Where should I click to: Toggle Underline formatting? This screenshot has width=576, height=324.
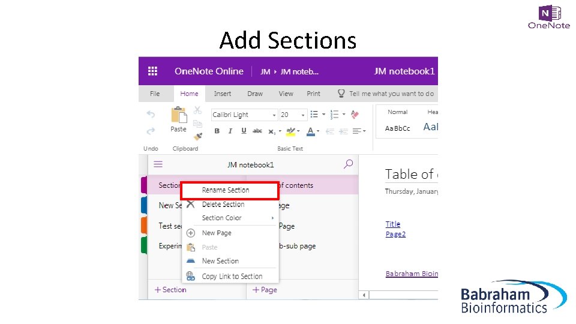pyautogui.click(x=244, y=131)
